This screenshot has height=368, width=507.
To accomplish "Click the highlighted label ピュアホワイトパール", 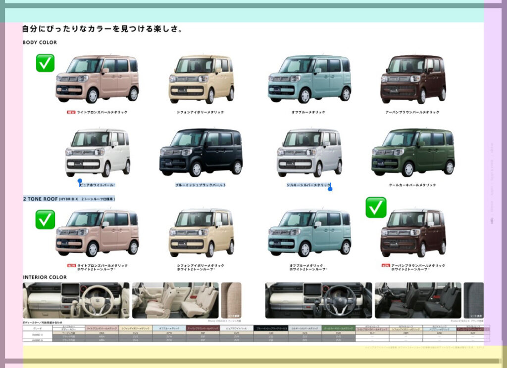I will [x=97, y=185].
